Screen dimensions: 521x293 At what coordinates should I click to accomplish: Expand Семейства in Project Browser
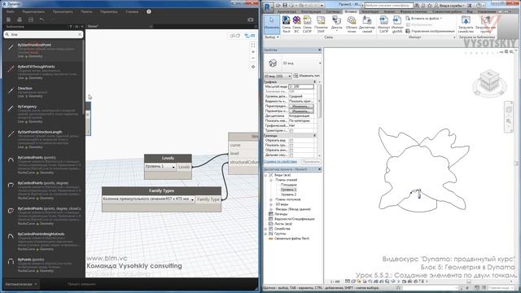[266, 229]
